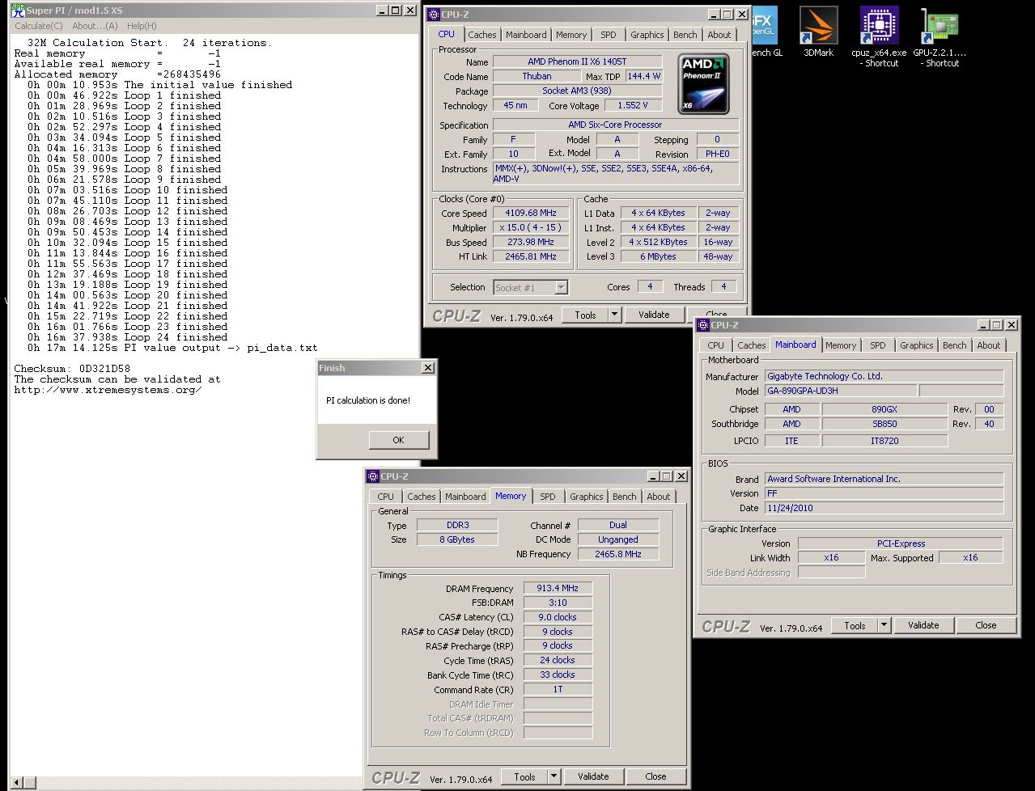Select Memory tab in Mainboard window
The image size is (1035, 791).
point(841,345)
